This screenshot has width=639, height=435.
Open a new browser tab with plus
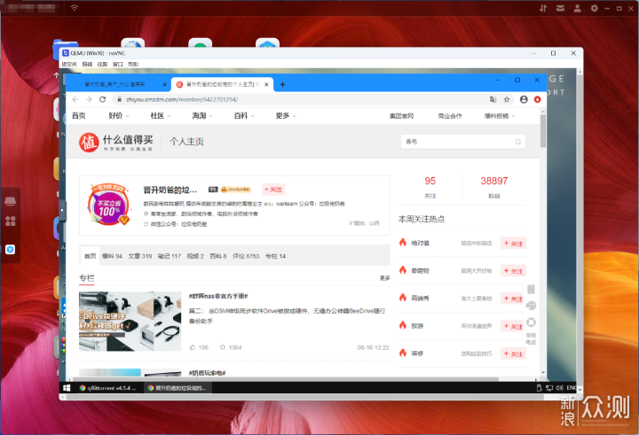coord(282,84)
